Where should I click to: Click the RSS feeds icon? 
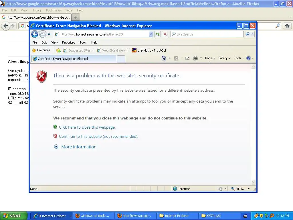(x=176, y=58)
